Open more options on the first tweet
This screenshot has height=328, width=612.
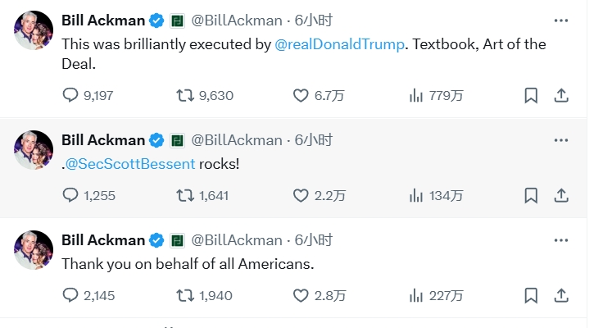pyautogui.click(x=561, y=20)
